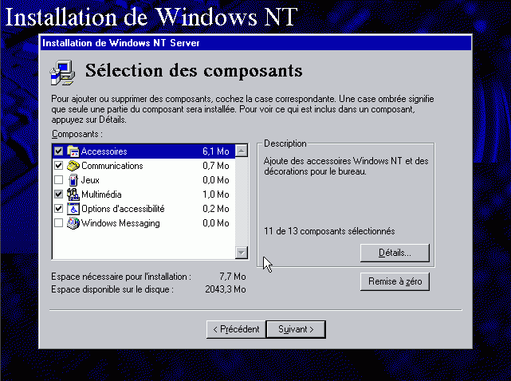The image size is (511, 381).
Task: Click the 6,1 Mo size value
Action: coord(216,151)
